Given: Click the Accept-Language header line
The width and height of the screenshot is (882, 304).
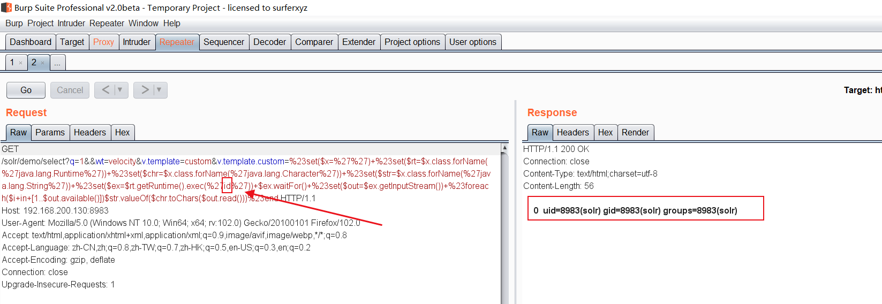Looking at the screenshot, I should pos(156,248).
